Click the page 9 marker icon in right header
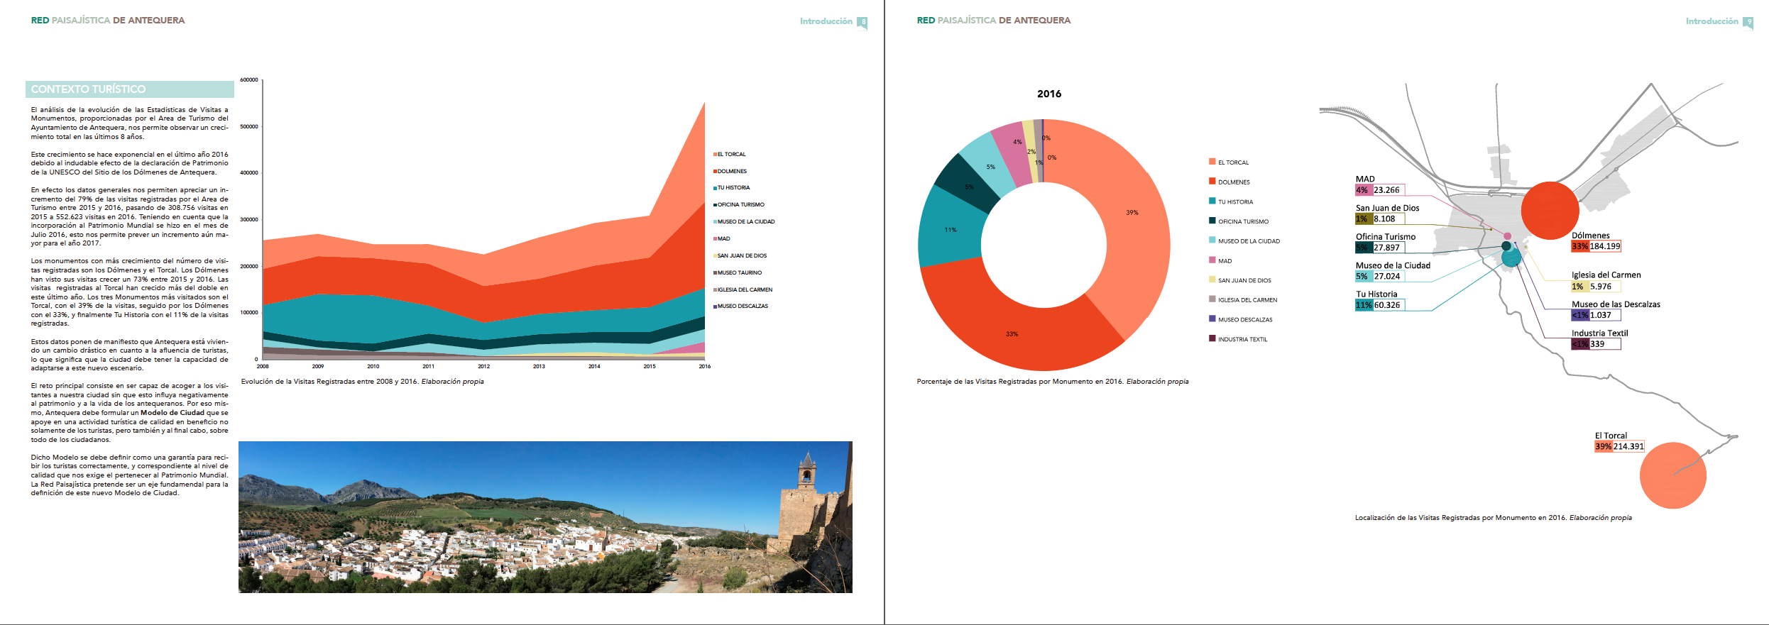Viewport: 1769px width, 625px height. point(1748,22)
